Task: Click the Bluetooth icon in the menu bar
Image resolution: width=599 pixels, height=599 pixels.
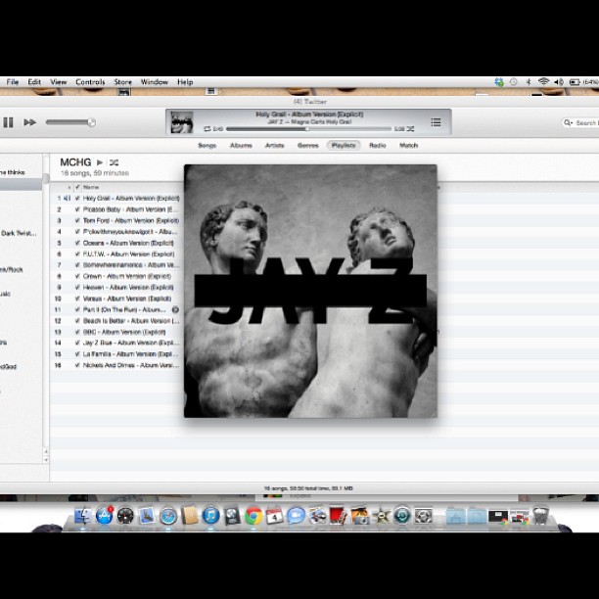Action: pos(529,82)
